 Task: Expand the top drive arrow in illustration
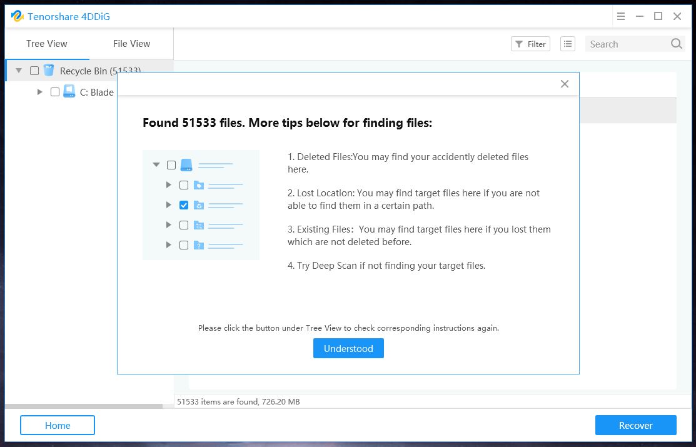156,165
